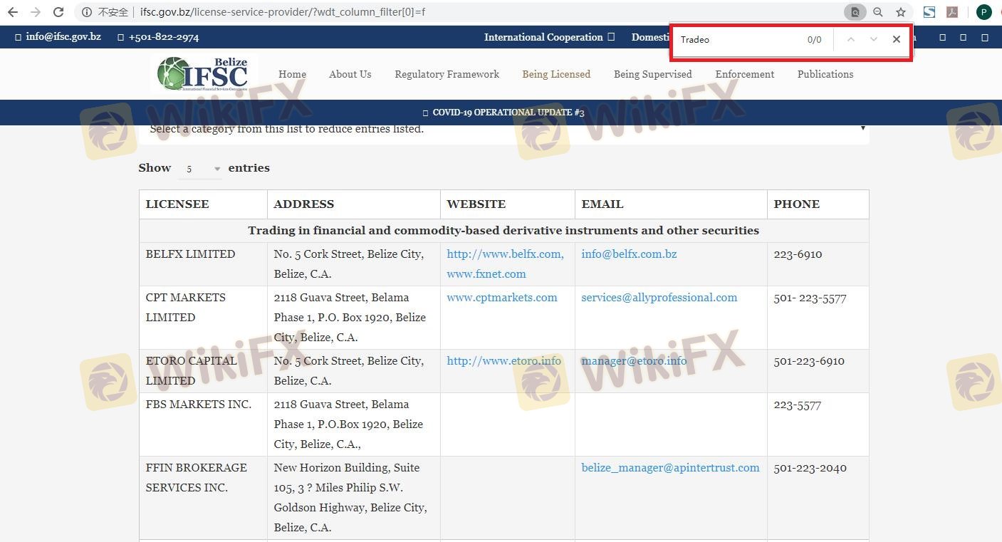
Task: Open the Enforcement menu
Action: point(745,74)
